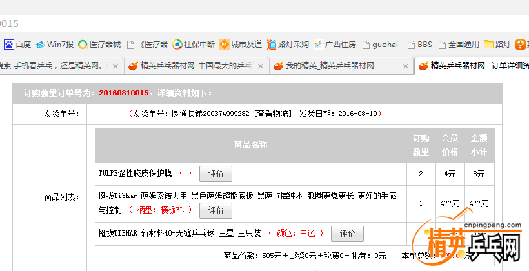
Task: Open the Win7报 bookmark
Action: [55, 45]
